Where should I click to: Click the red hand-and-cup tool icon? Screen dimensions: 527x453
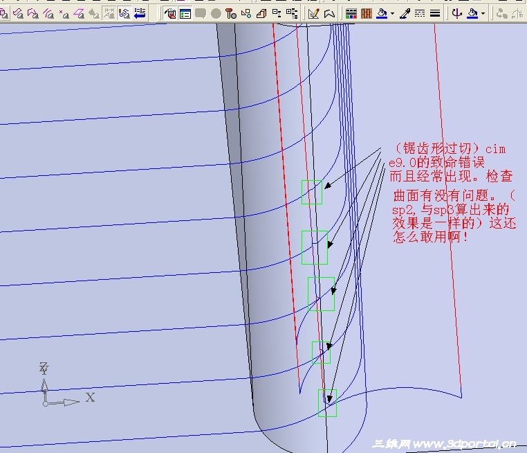click(x=170, y=13)
